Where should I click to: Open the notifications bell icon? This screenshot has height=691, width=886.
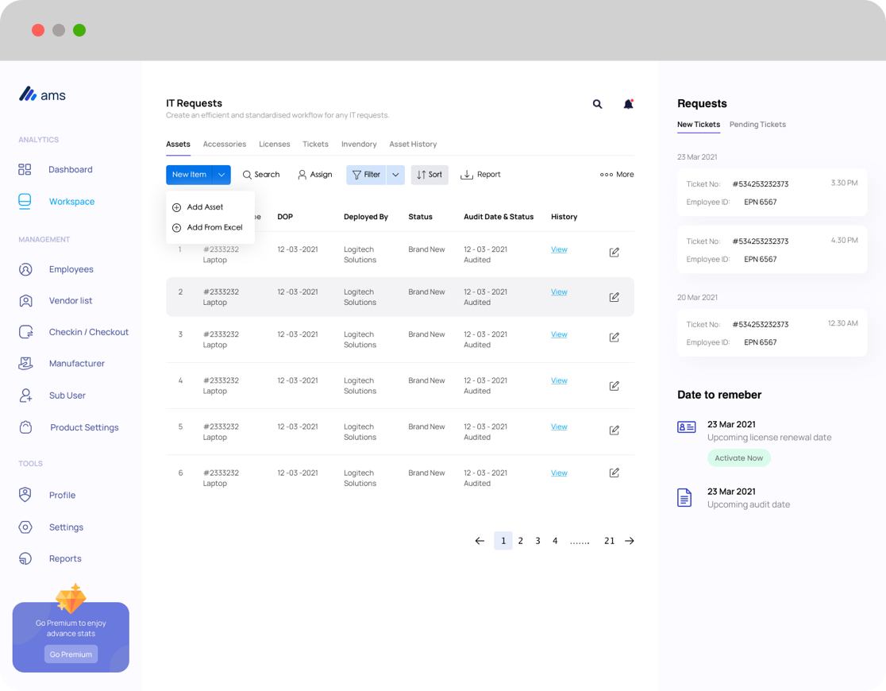[x=628, y=104]
